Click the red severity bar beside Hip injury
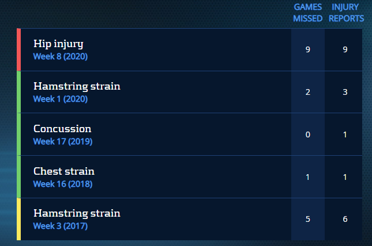 click(19, 50)
